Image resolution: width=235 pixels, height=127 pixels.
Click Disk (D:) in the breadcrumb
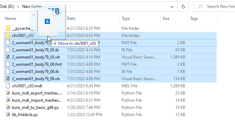(x=7, y=7)
